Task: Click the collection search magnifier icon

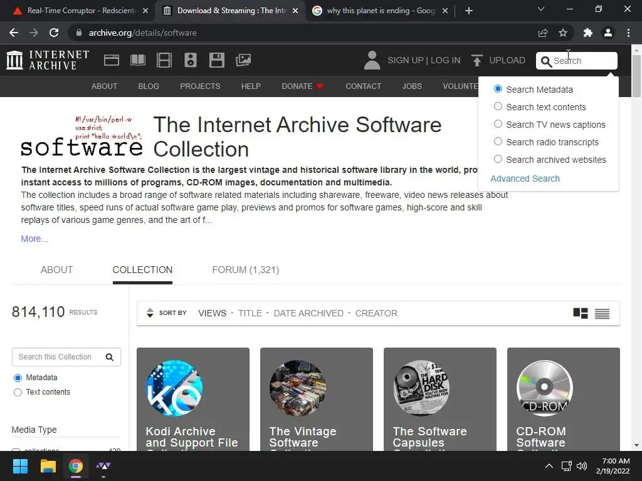Action: (x=109, y=357)
